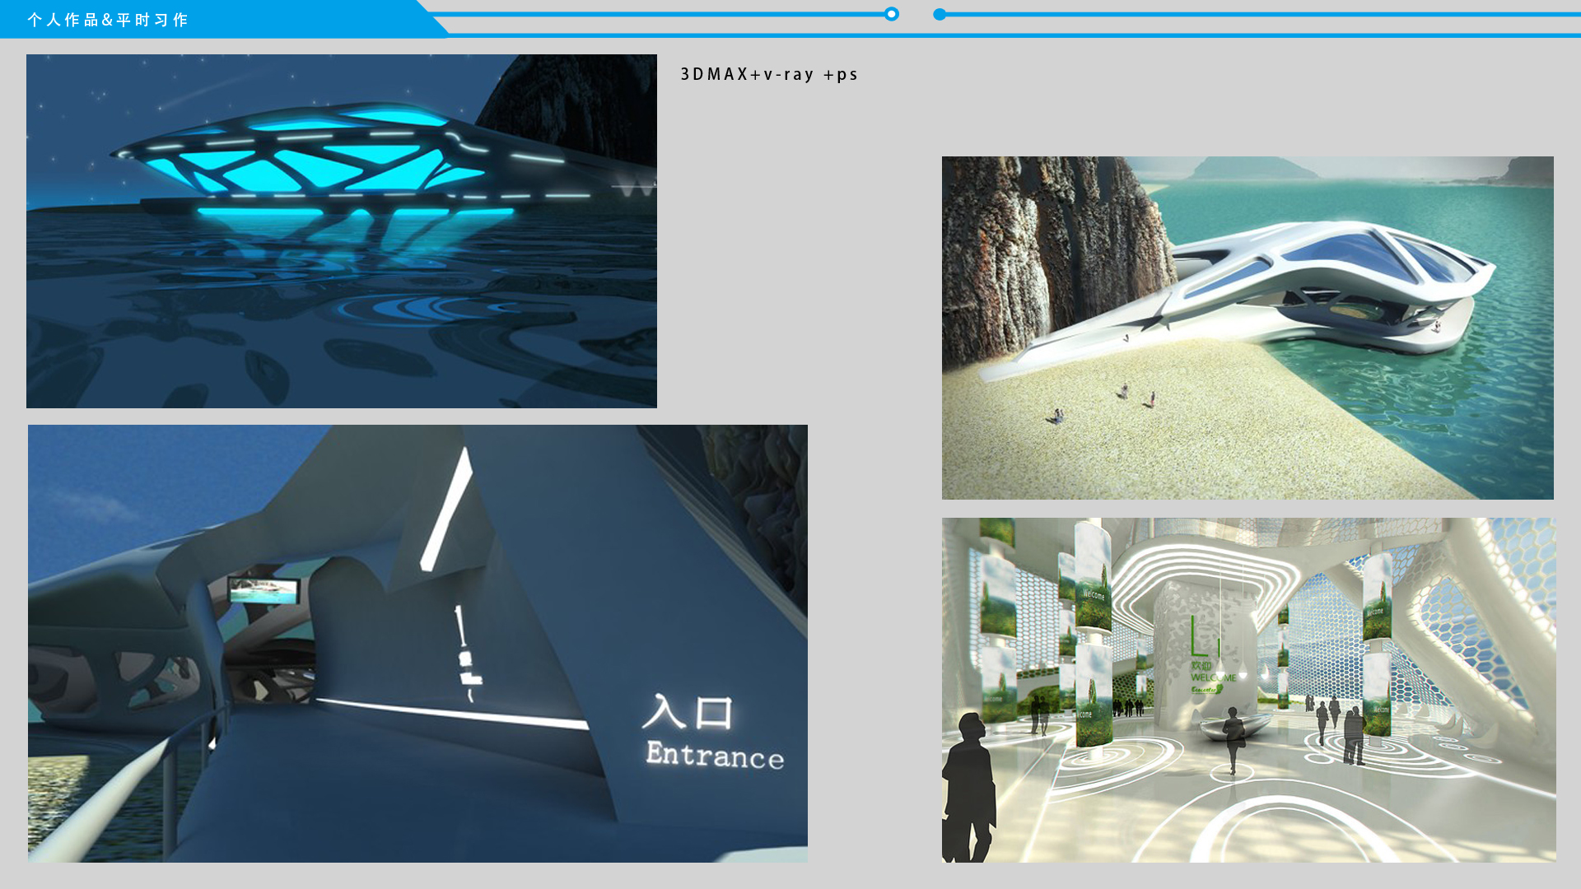Click the small monitor screen in entrance render
This screenshot has height=889, width=1581.
click(263, 589)
